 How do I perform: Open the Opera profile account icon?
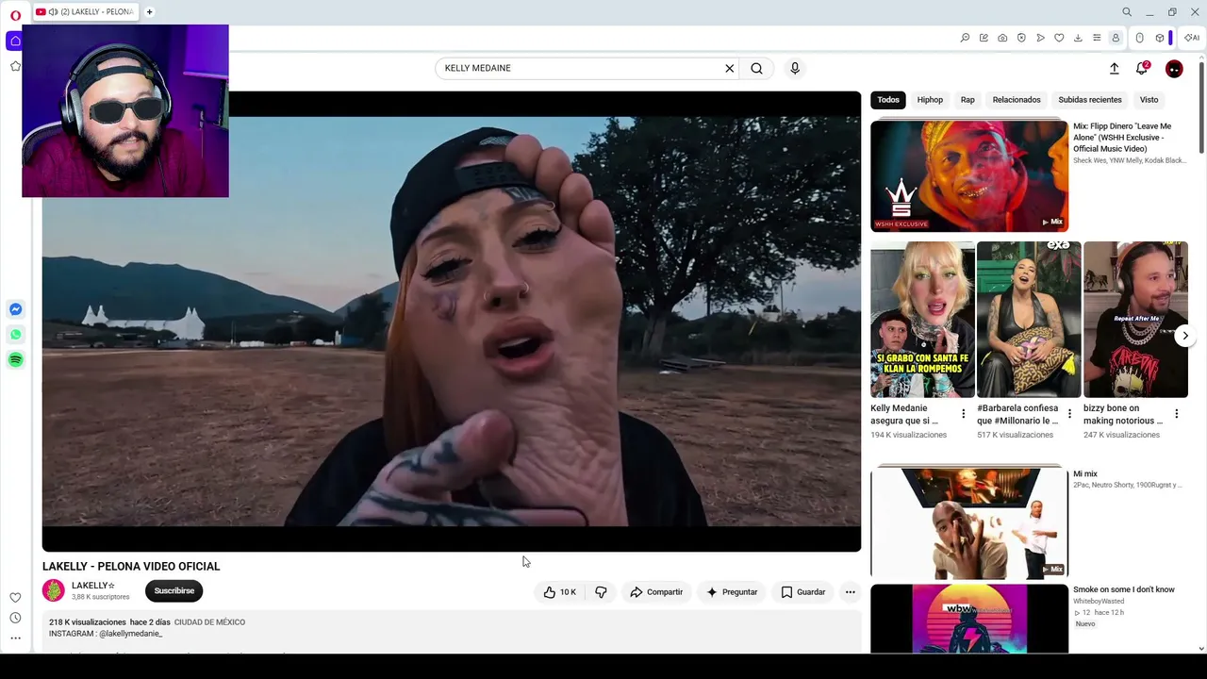tap(1116, 38)
